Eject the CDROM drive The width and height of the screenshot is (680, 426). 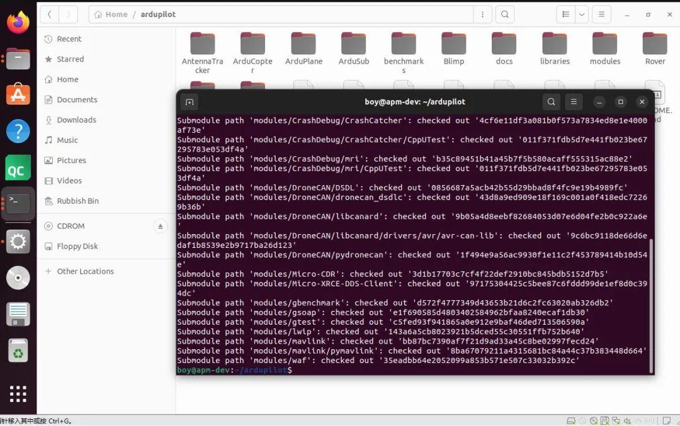[160, 226]
